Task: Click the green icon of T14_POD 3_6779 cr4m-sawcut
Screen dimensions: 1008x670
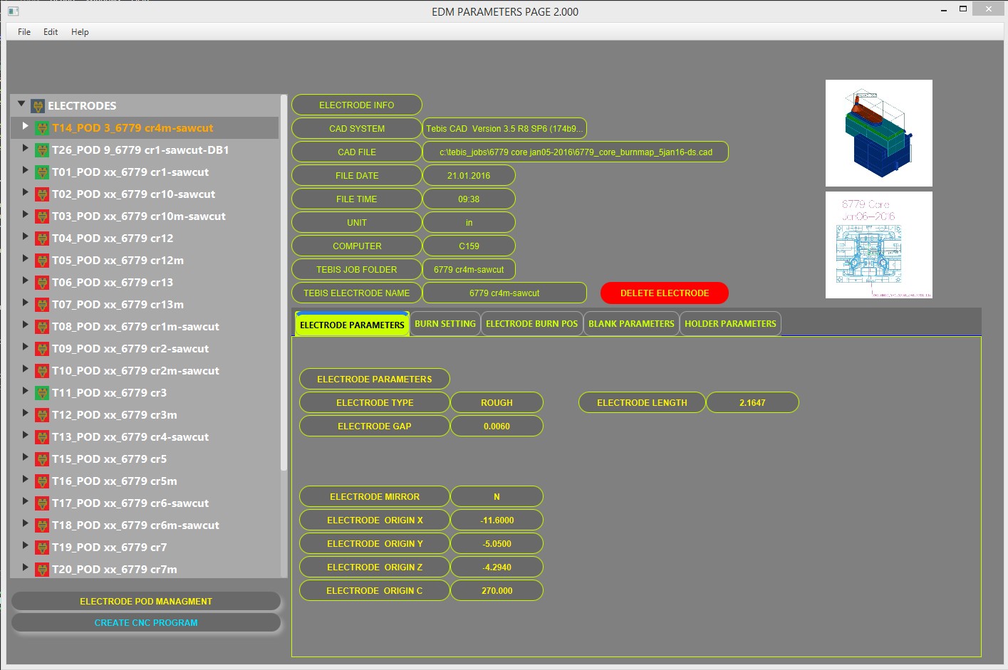Action: pyautogui.click(x=42, y=128)
